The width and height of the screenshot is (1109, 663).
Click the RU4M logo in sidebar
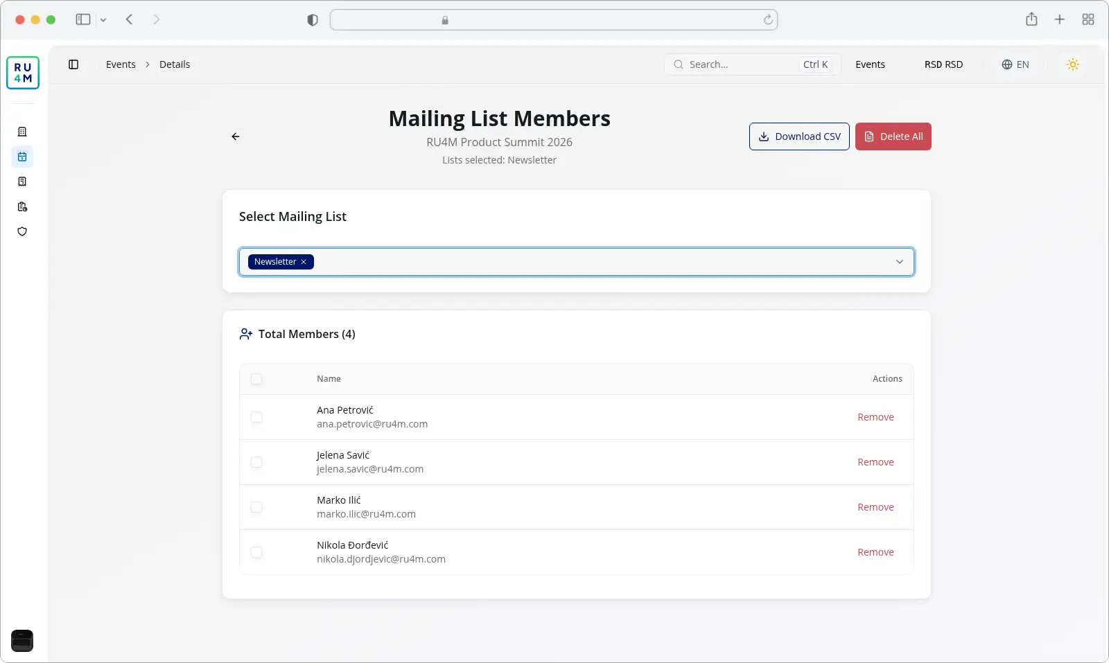23,73
